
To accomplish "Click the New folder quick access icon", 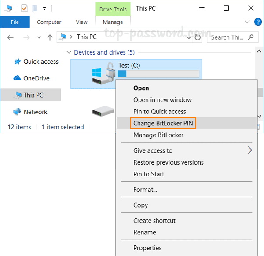I will pos(35,8).
